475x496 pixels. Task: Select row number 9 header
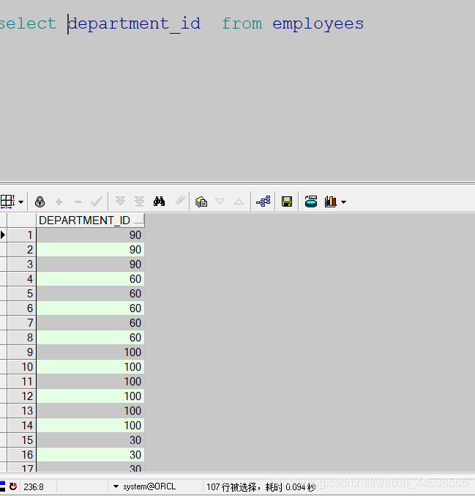[22, 352]
